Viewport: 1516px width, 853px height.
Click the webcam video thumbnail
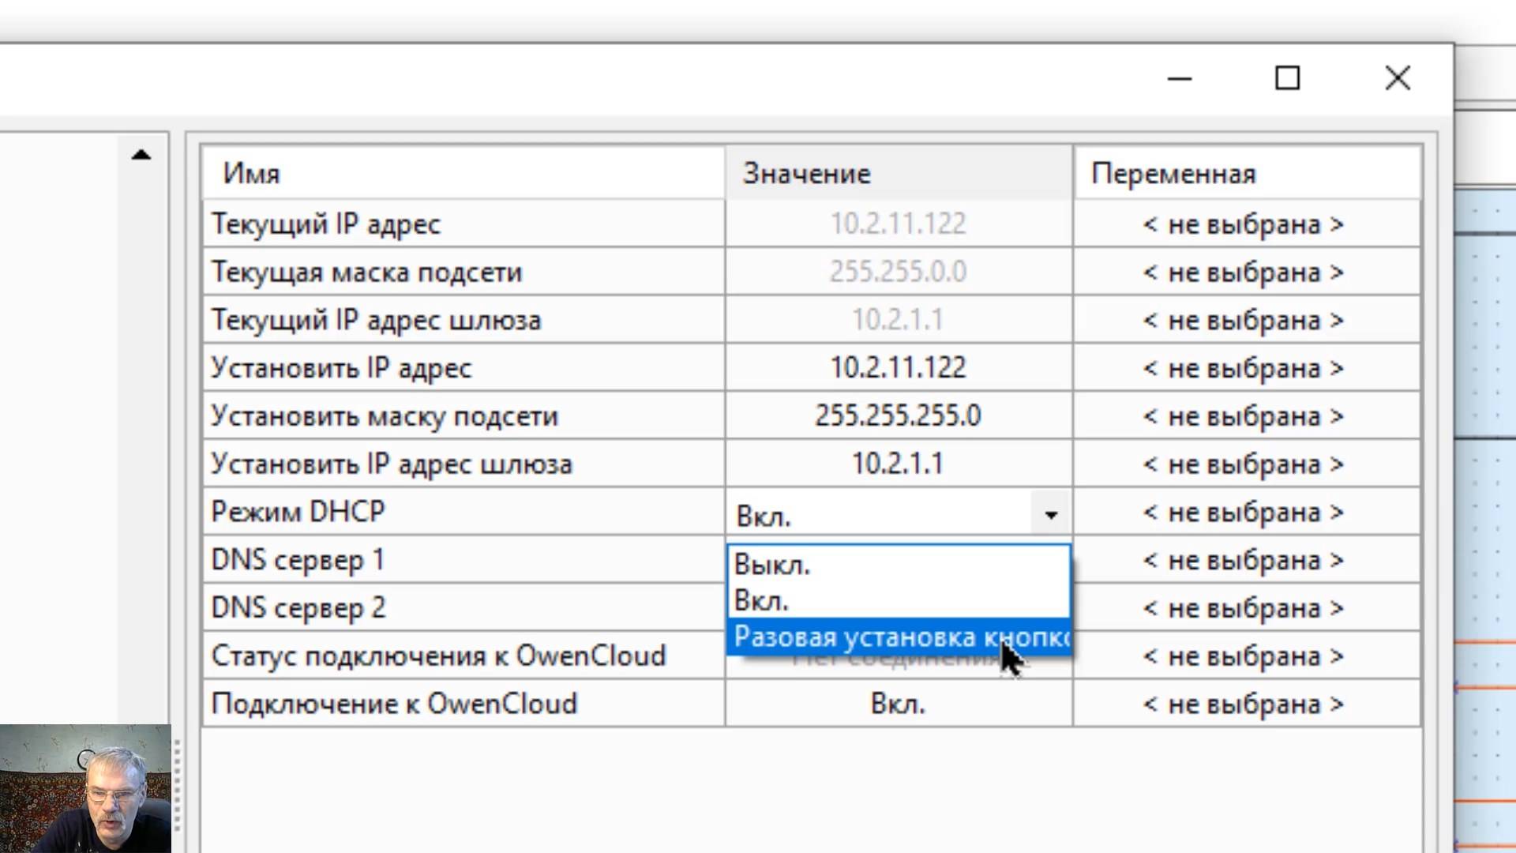point(85,788)
